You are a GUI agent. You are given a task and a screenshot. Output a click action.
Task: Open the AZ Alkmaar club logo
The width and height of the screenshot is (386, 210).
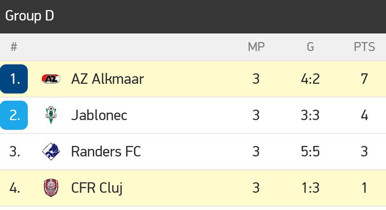(51, 79)
